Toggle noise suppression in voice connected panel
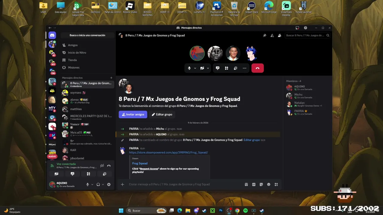 tap(102, 165)
